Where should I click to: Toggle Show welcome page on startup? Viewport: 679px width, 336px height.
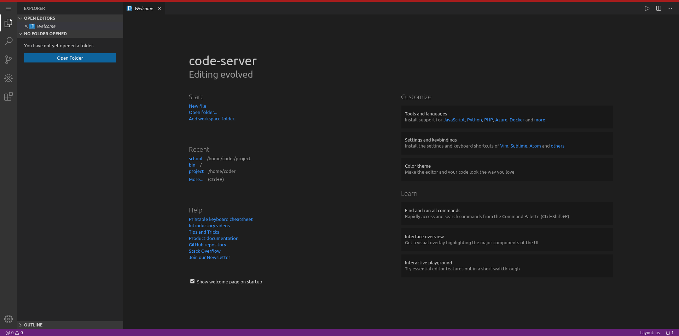(x=192, y=281)
